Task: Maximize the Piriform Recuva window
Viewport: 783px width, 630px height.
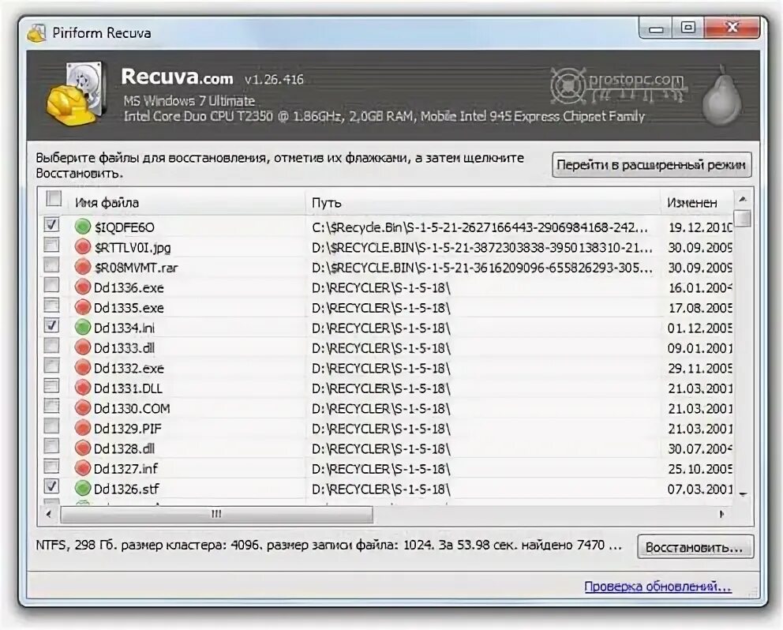Action: pos(687,27)
